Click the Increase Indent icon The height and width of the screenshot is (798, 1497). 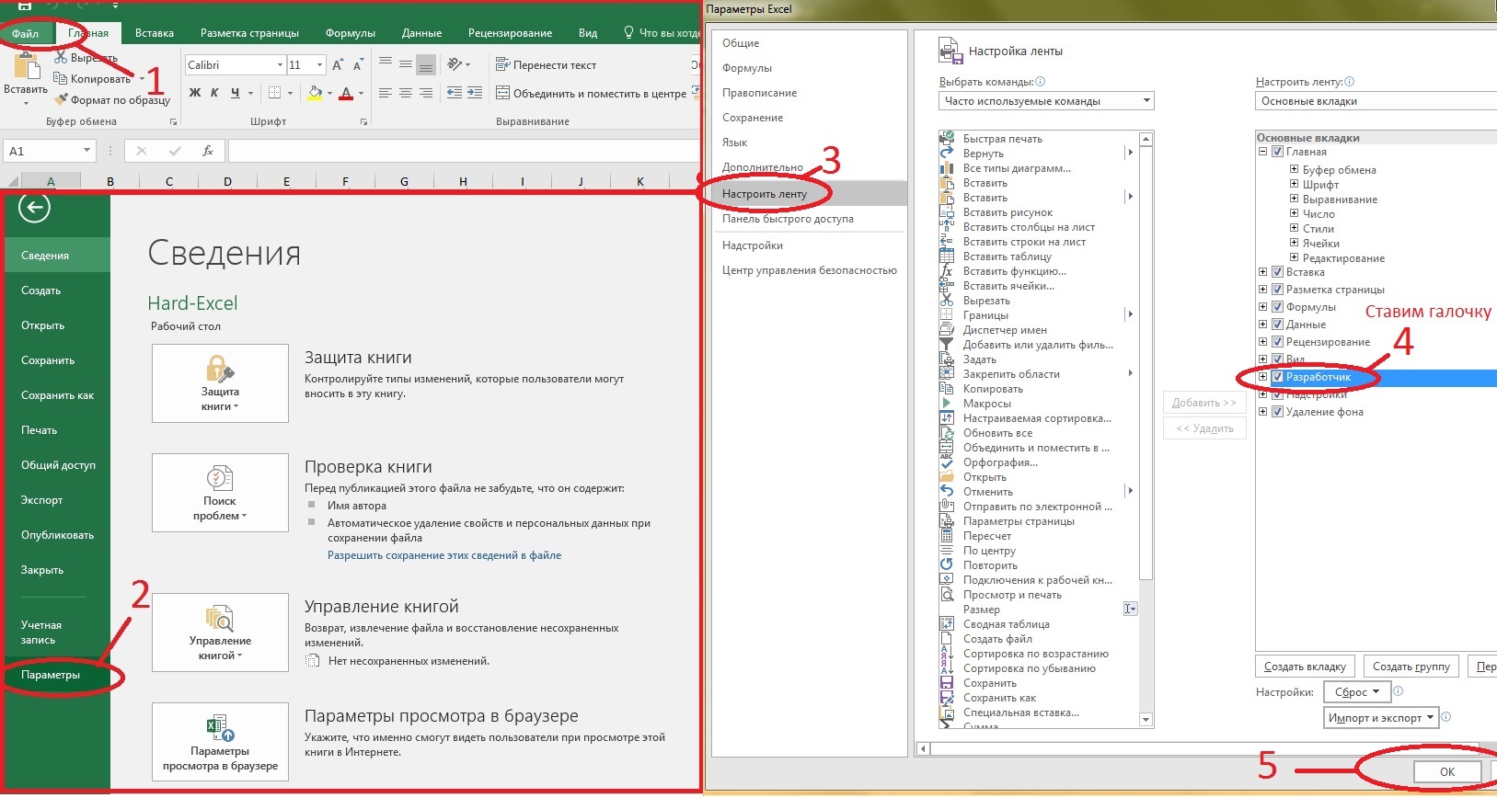(475, 93)
